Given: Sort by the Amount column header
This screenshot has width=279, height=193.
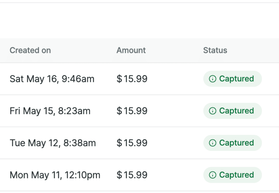Looking at the screenshot, I should coord(131,50).
